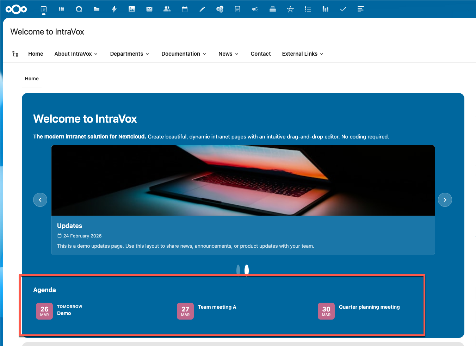The image size is (476, 346).
Task: Click the 30 MAR date badge
Action: 326,311
